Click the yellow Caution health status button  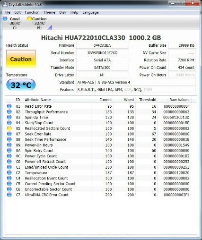(x=21, y=59)
